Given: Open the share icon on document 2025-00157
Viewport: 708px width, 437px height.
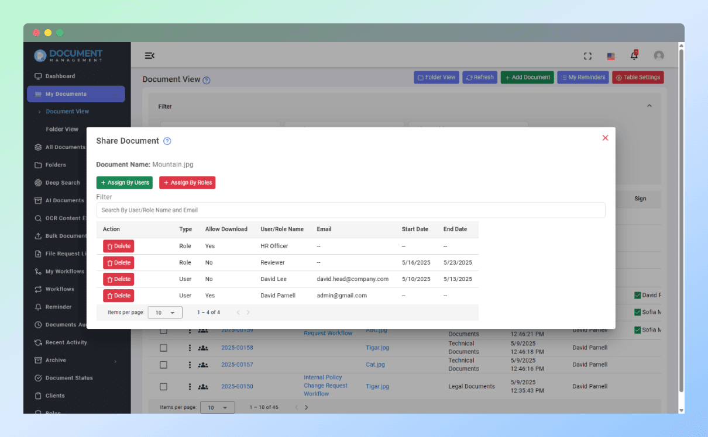Looking at the screenshot, I should click(x=202, y=365).
